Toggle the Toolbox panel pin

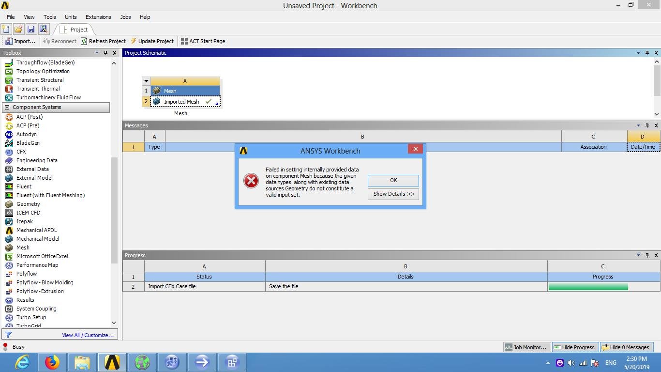(105, 53)
